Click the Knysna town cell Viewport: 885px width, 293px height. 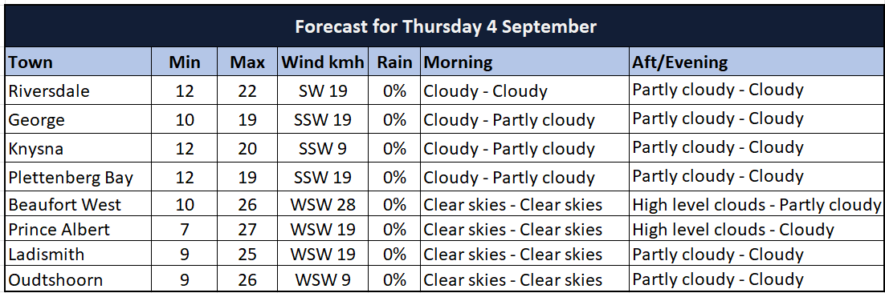click(x=78, y=148)
